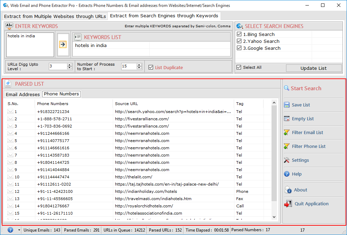347x235 pixels.
Task: Click the Start Search magnifier icon
Action: [x=287, y=88]
